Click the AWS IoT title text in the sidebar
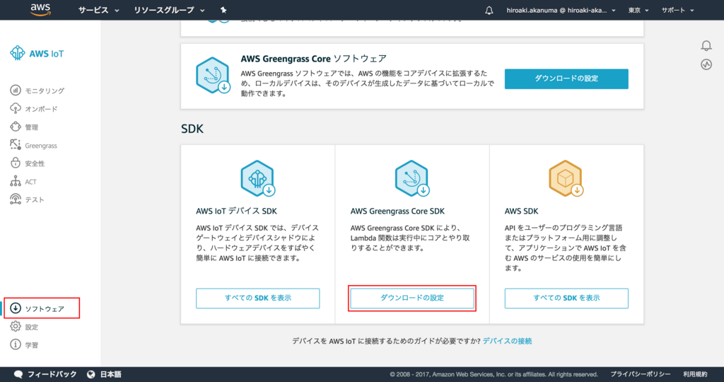Image resolution: width=724 pixels, height=382 pixels. point(46,54)
